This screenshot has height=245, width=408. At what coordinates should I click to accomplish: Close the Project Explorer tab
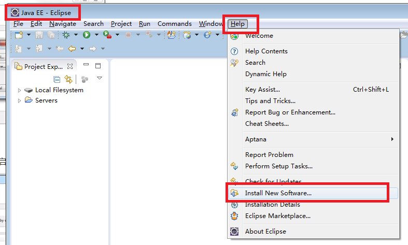70,66
